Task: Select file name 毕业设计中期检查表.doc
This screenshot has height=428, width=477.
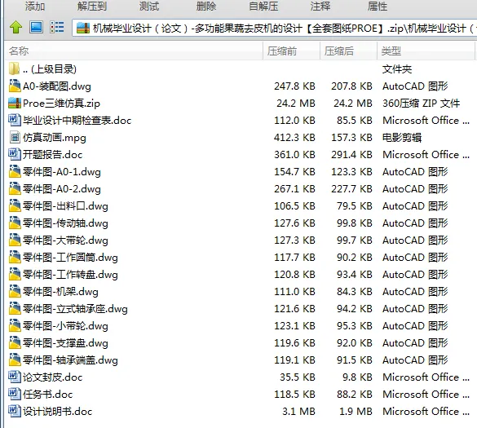Action: pyautogui.click(x=77, y=121)
